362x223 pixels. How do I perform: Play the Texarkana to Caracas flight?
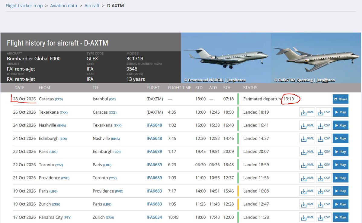tap(341, 112)
